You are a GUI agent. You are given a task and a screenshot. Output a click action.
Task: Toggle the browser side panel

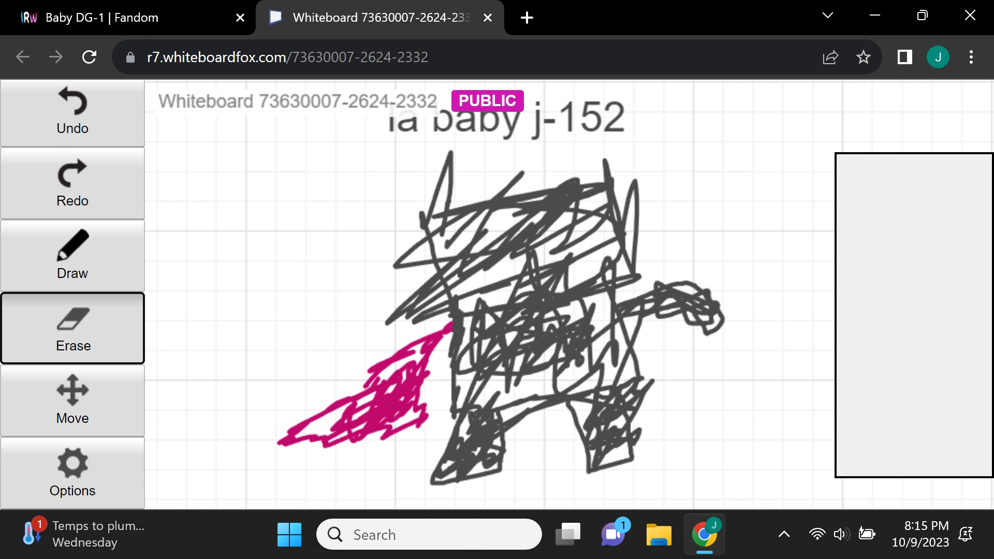point(904,57)
